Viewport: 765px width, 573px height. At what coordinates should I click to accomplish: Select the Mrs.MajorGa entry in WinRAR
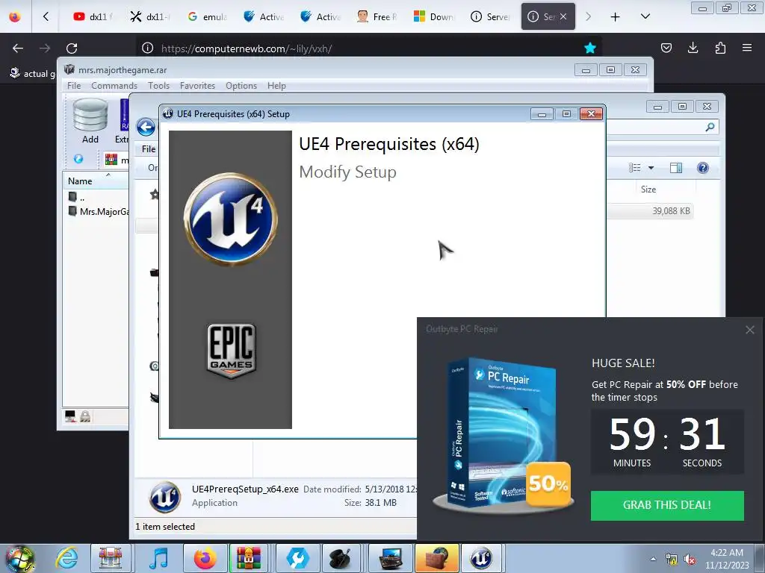[x=99, y=211]
